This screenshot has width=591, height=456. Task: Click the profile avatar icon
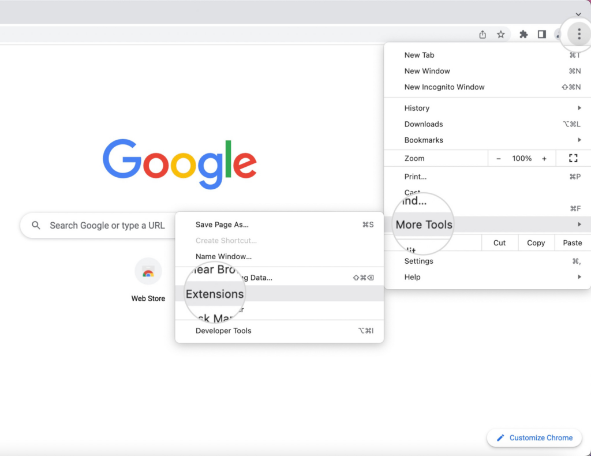[x=558, y=34]
